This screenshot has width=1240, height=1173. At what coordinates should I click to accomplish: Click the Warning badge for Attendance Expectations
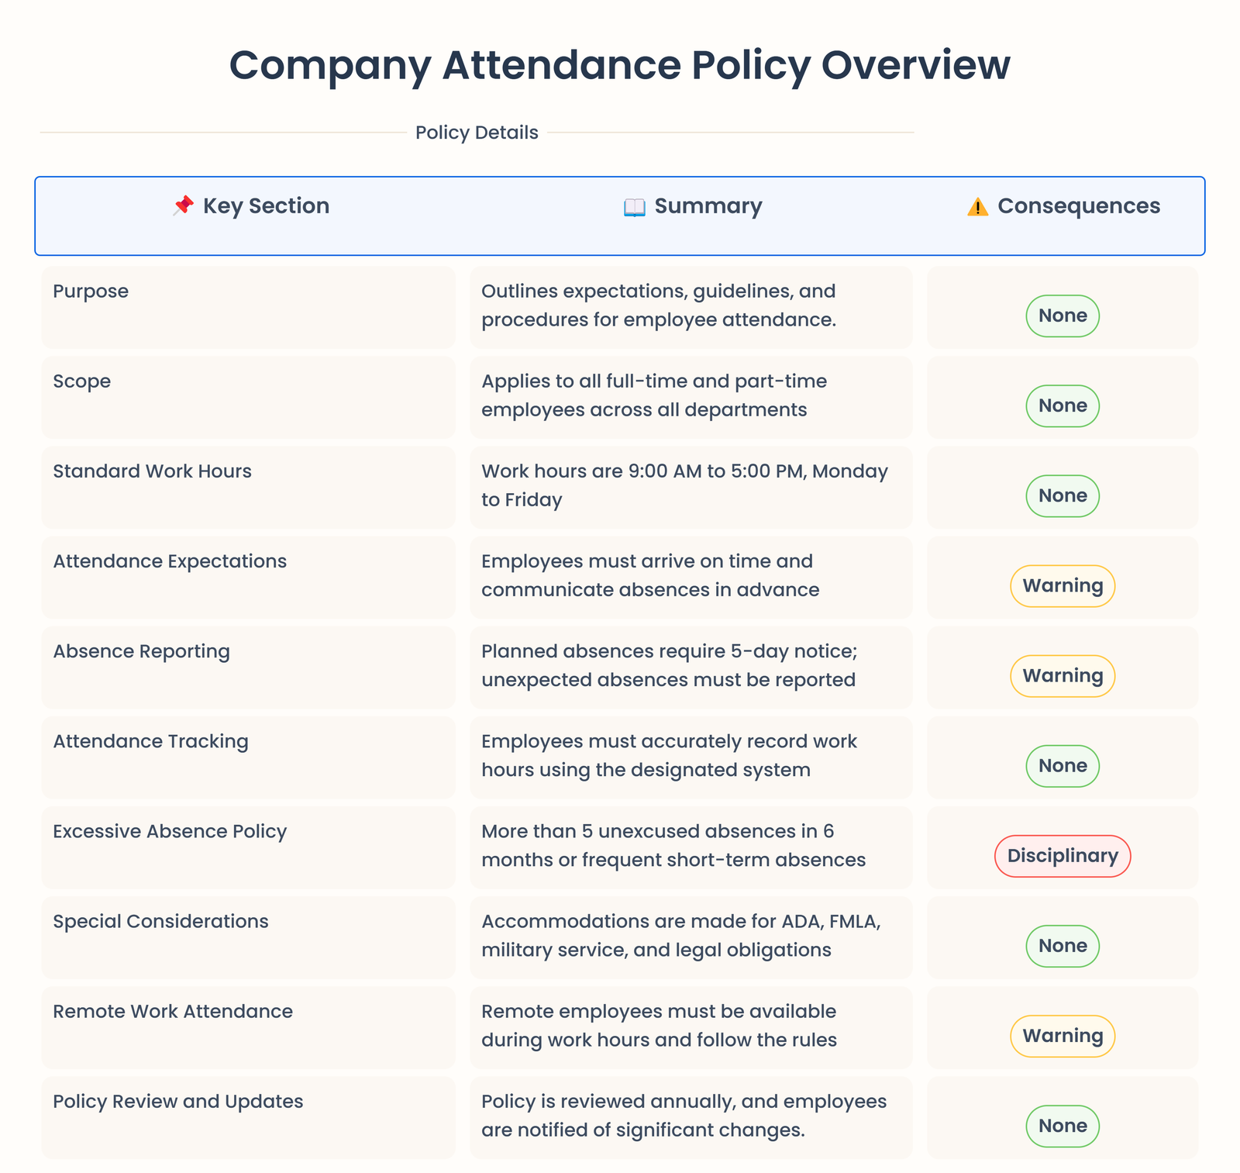click(1063, 585)
